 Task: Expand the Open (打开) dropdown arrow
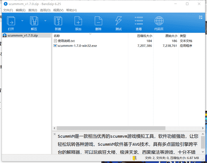pos(22,20)
